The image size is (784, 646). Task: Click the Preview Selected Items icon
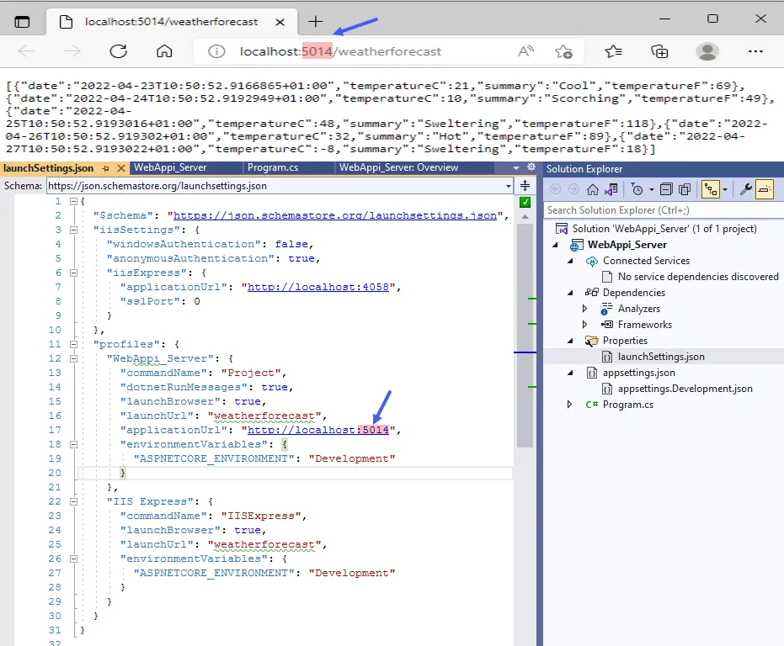coord(684,188)
